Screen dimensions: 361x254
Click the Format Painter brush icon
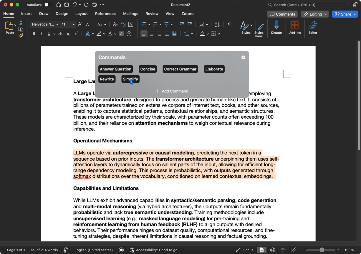[x=21, y=36]
